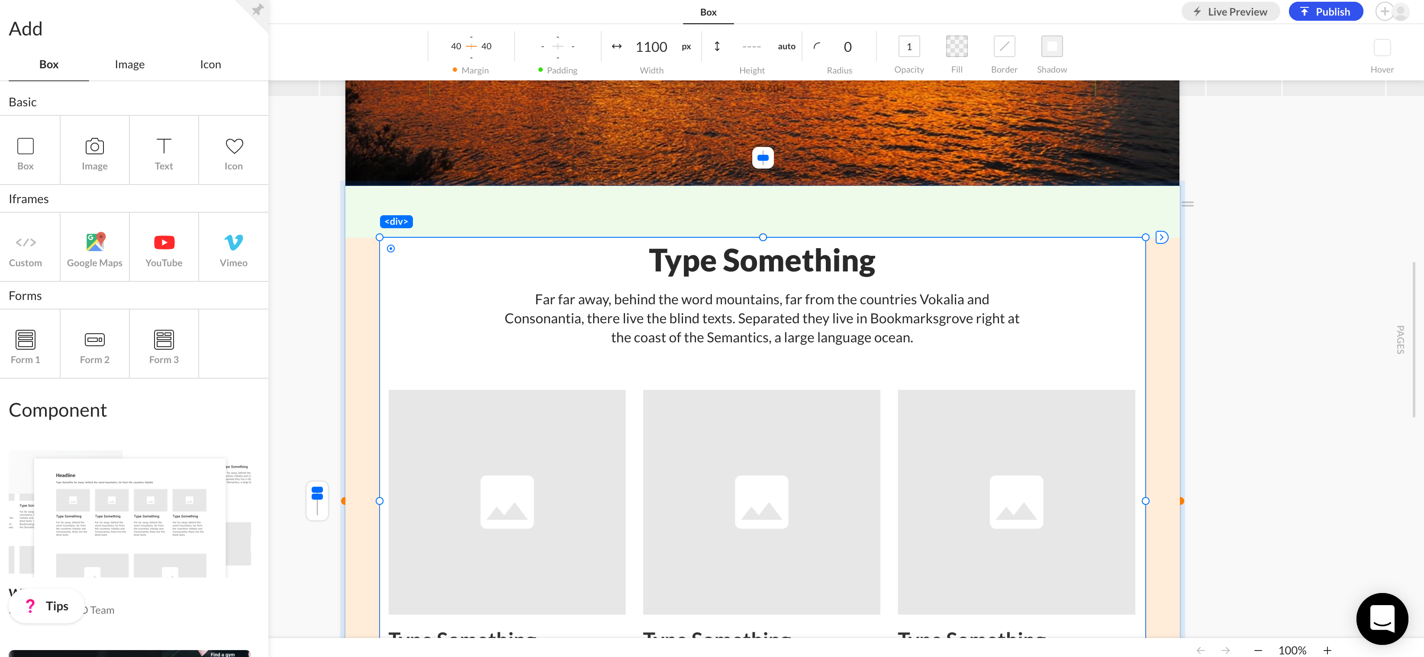Click the horizontal alignment handle on ocean image
This screenshot has height=657, width=1424.
(x=763, y=158)
